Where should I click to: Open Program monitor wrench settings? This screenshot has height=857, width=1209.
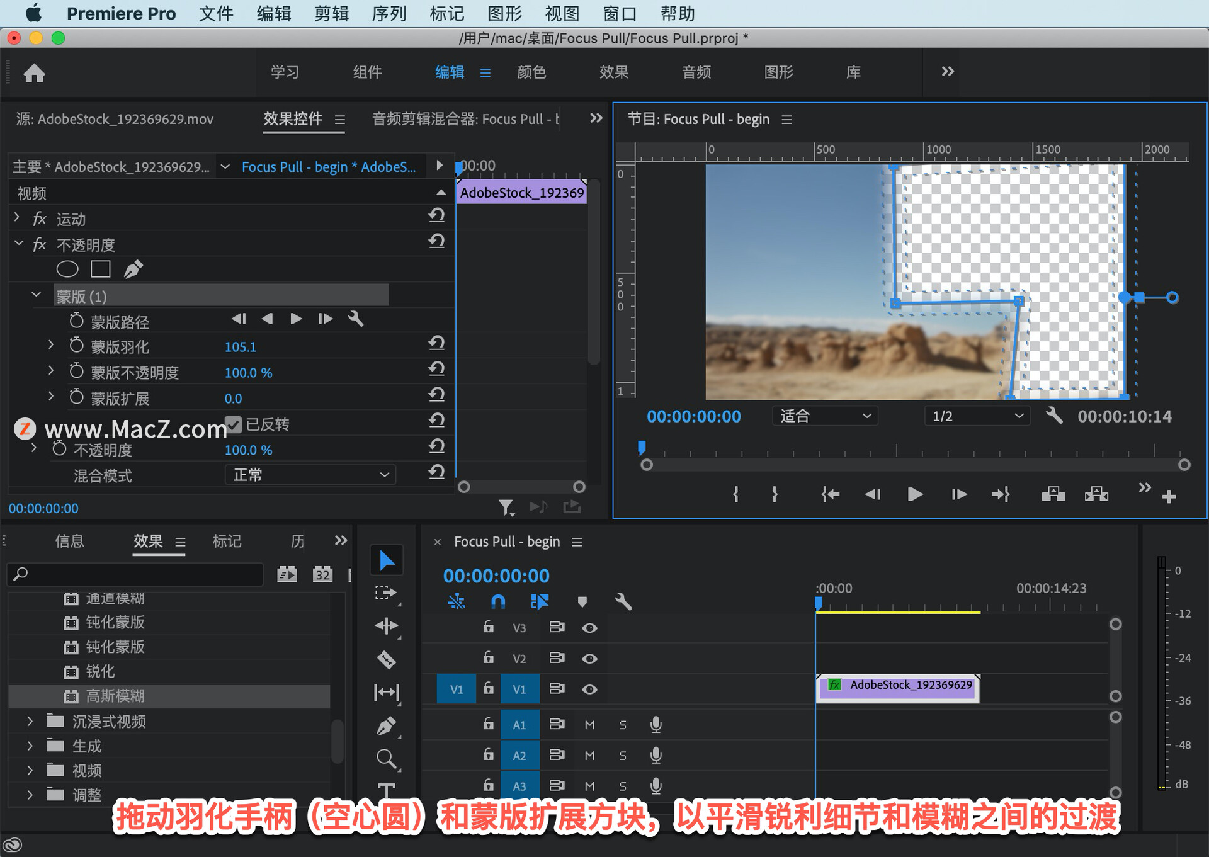pos(1054,416)
